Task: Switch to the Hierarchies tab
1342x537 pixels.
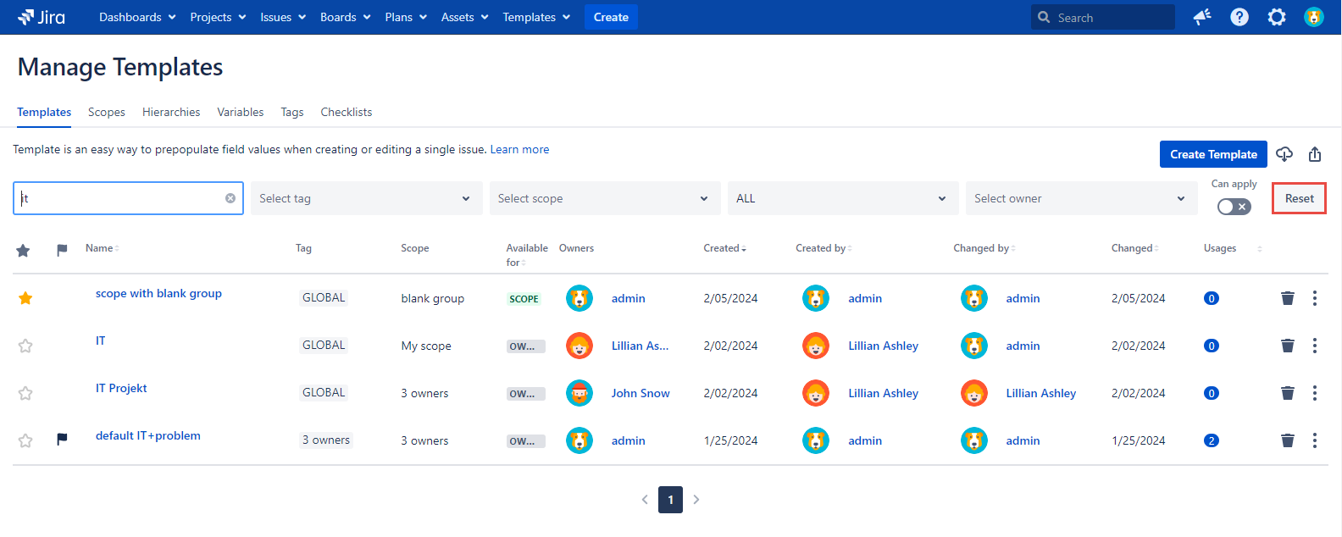Action: (x=171, y=112)
